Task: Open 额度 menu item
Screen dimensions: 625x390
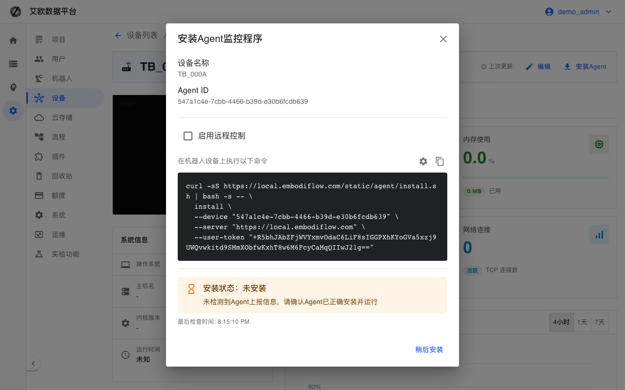Action: click(x=65, y=195)
